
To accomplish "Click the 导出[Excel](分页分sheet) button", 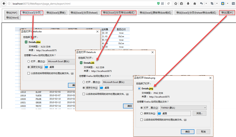I will [84, 13].
